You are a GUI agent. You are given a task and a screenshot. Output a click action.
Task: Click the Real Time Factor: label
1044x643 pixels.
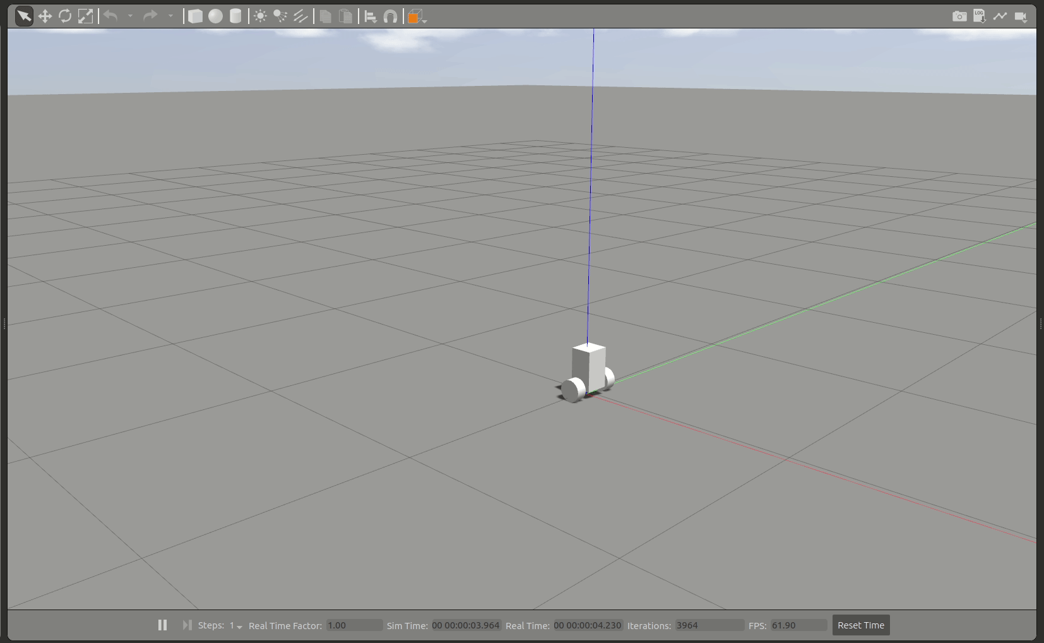pyautogui.click(x=285, y=626)
